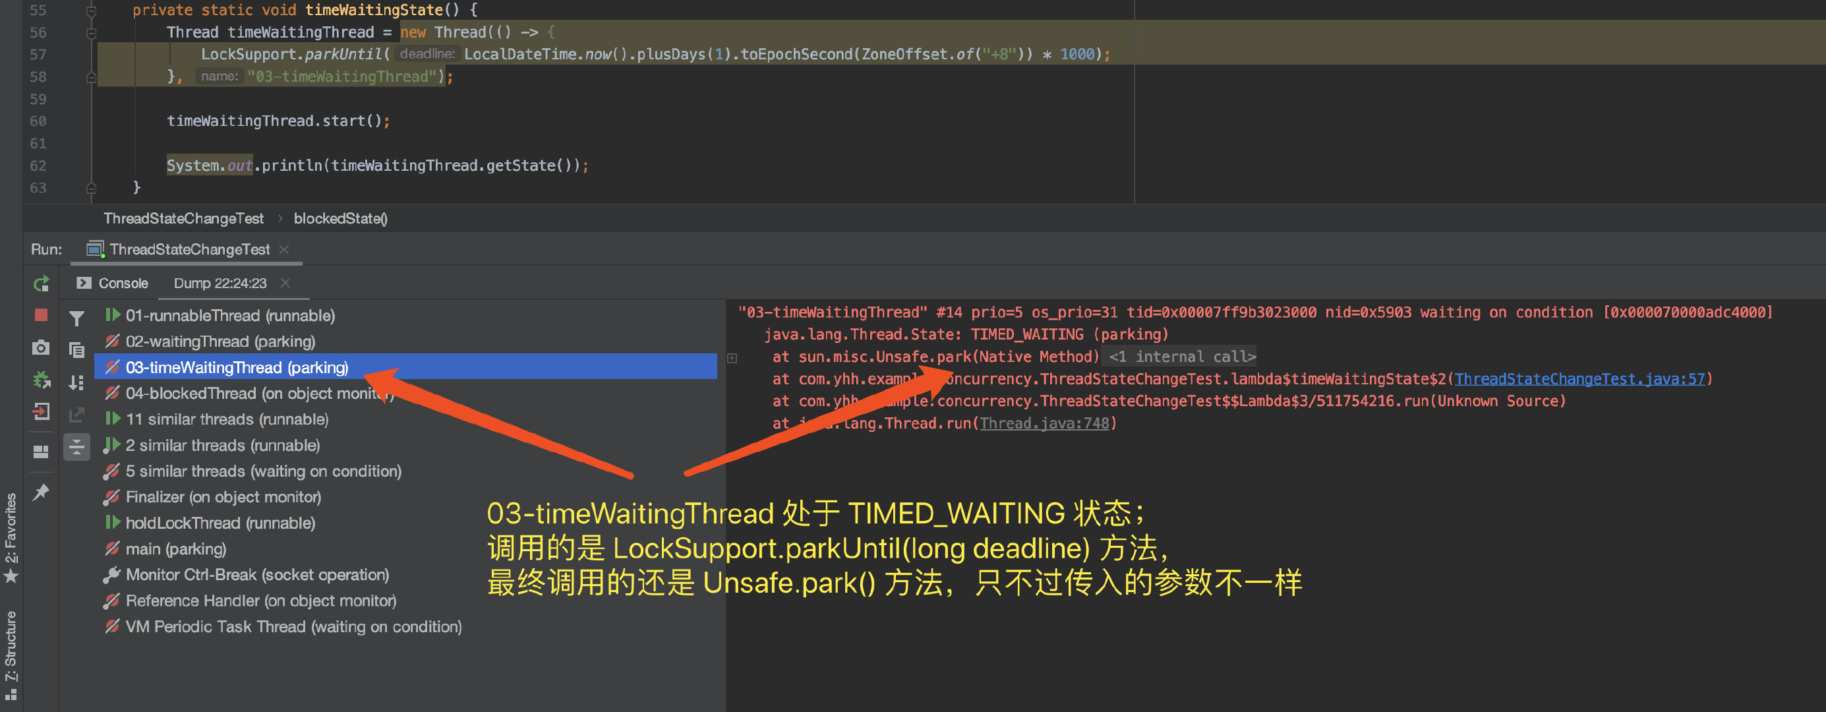The width and height of the screenshot is (1826, 712).
Task: Open ThreadStateChangeTest.java:57 stack trace link
Action: (x=1579, y=378)
